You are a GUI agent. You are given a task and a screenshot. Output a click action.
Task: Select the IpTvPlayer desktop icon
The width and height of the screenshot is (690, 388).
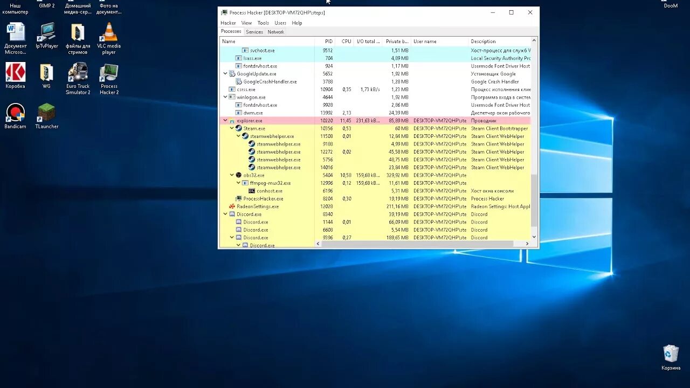point(47,36)
